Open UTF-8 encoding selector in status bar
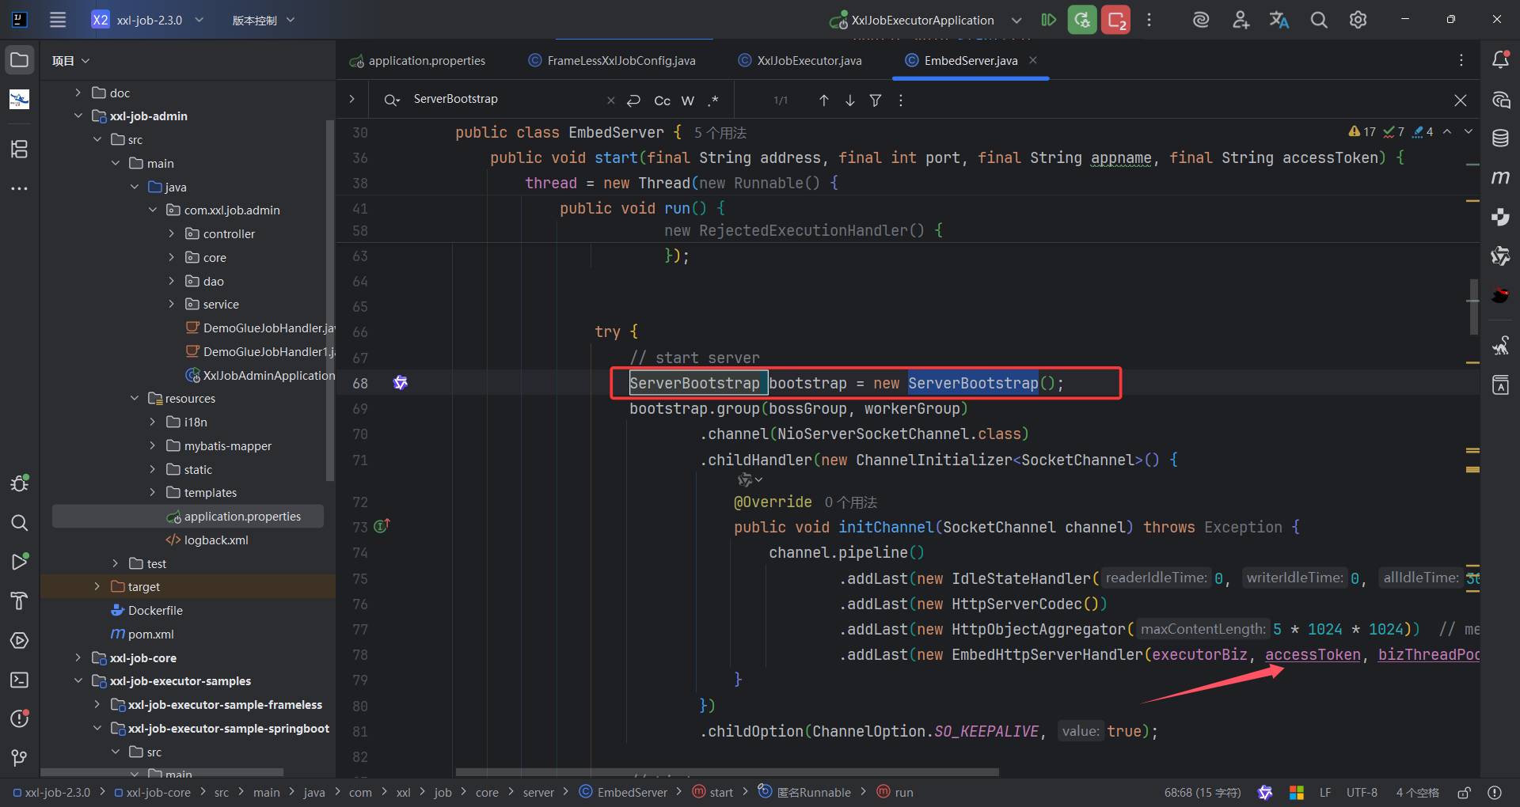1520x807 pixels. pos(1362,792)
